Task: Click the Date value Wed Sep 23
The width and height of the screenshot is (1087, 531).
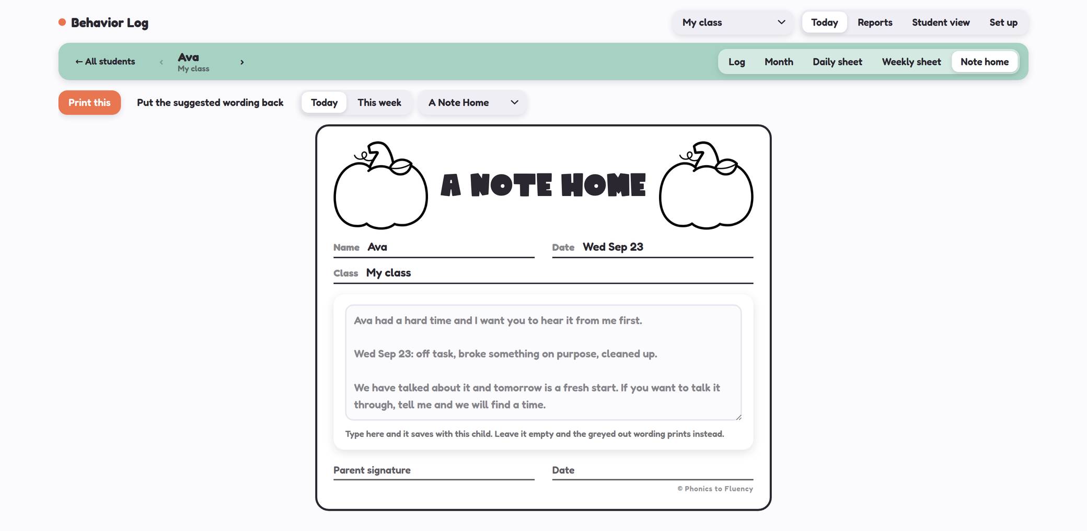Action: (x=613, y=247)
